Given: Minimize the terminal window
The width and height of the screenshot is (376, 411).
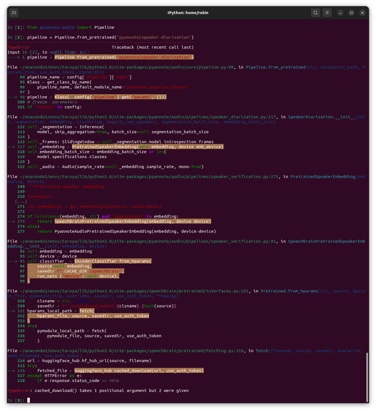Looking at the screenshot, I should (x=340, y=13).
